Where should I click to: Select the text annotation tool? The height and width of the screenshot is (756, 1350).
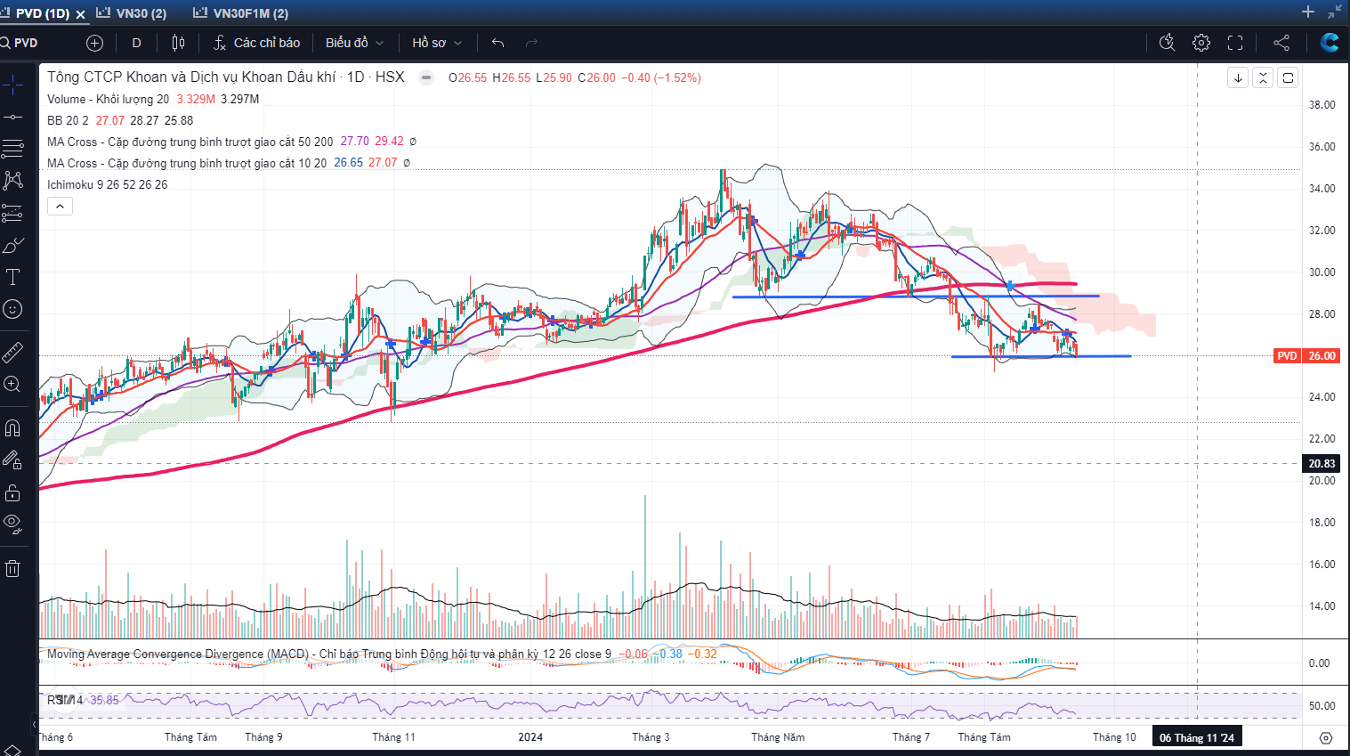(x=12, y=277)
